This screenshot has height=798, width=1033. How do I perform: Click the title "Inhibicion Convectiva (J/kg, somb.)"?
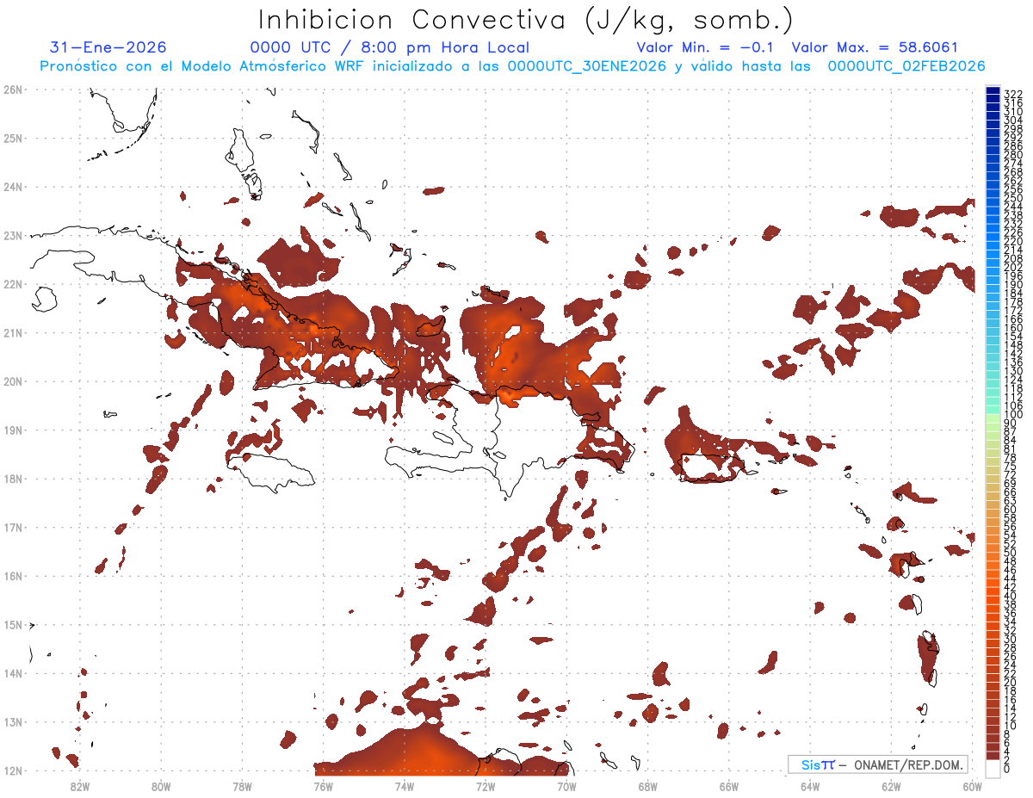tap(526, 21)
